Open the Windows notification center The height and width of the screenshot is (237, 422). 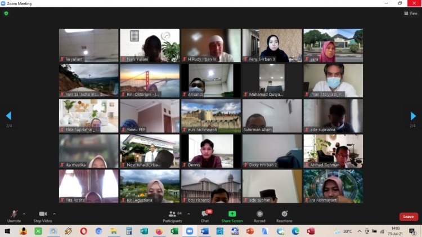pos(412,231)
